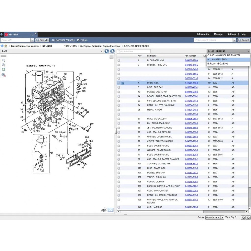The height and width of the screenshot is (251, 251).
Task: Email the diagram via the envelope icon
Action: point(110,210)
